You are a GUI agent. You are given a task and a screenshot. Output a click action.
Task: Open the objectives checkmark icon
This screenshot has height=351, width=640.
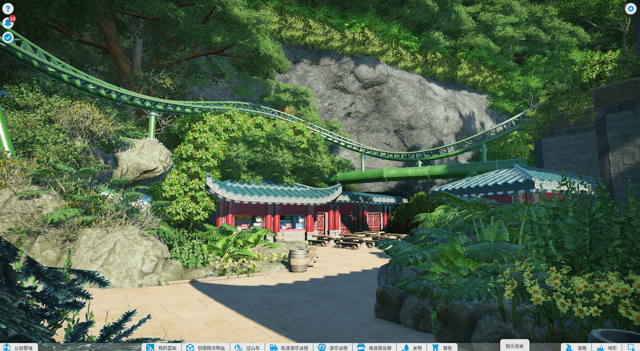(8, 37)
